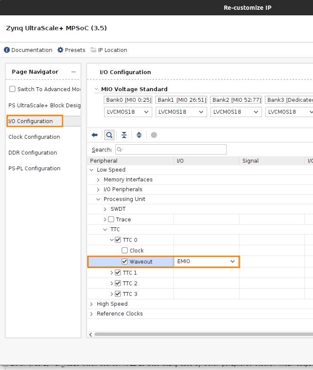This screenshot has width=313, height=370.
Task: Select I/O Configuration page
Action: coord(30,121)
